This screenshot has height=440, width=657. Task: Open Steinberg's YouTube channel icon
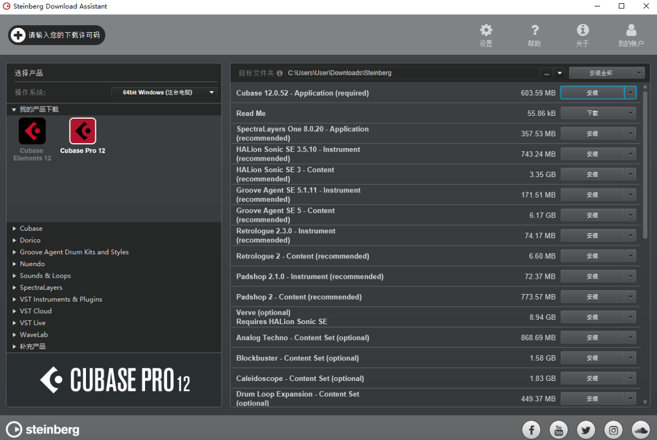[558, 429]
